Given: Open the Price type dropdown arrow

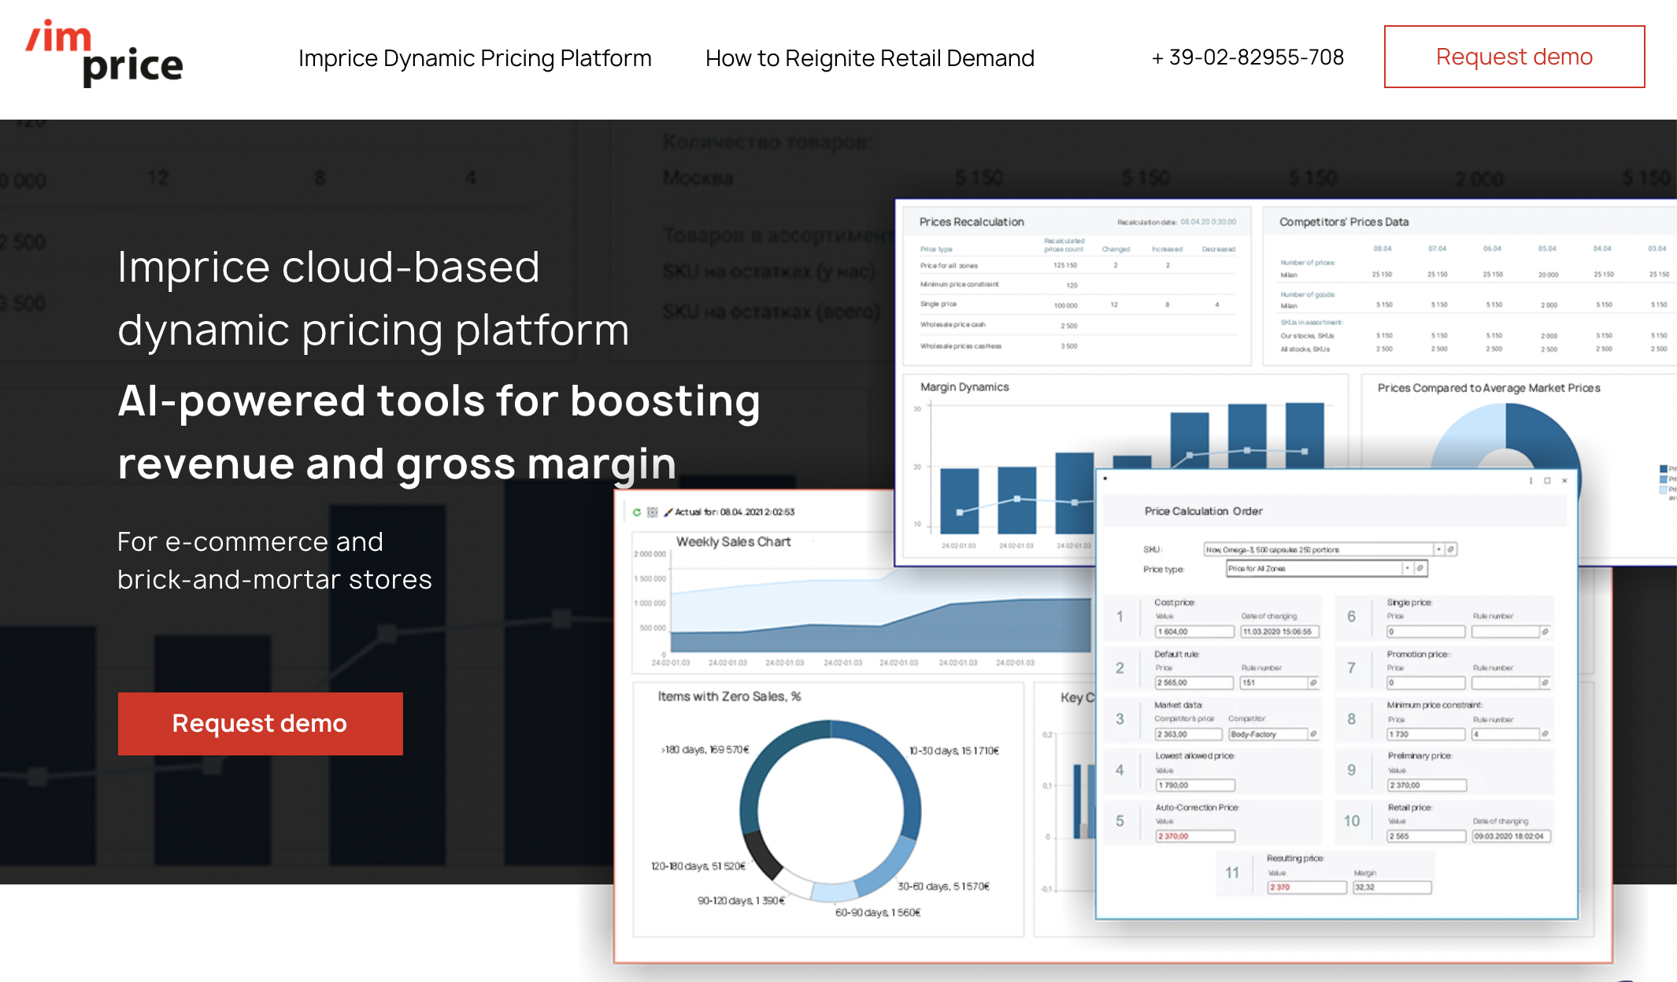Looking at the screenshot, I should pos(1407,568).
